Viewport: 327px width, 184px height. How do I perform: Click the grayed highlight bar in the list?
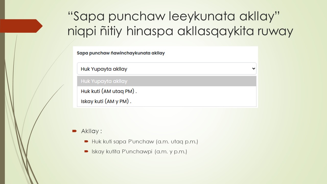click(167, 81)
